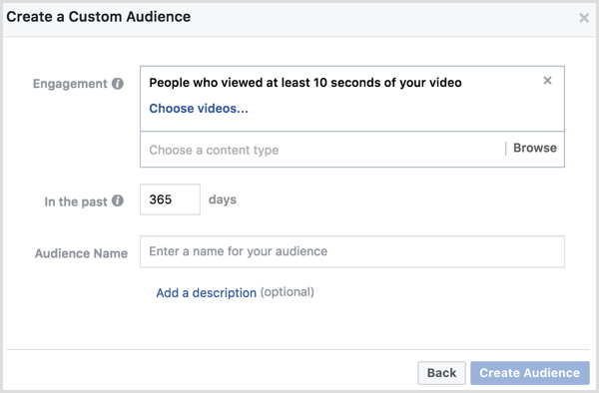Image resolution: width=599 pixels, height=393 pixels.
Task: Click into the Audience Name field
Action: [x=352, y=251]
